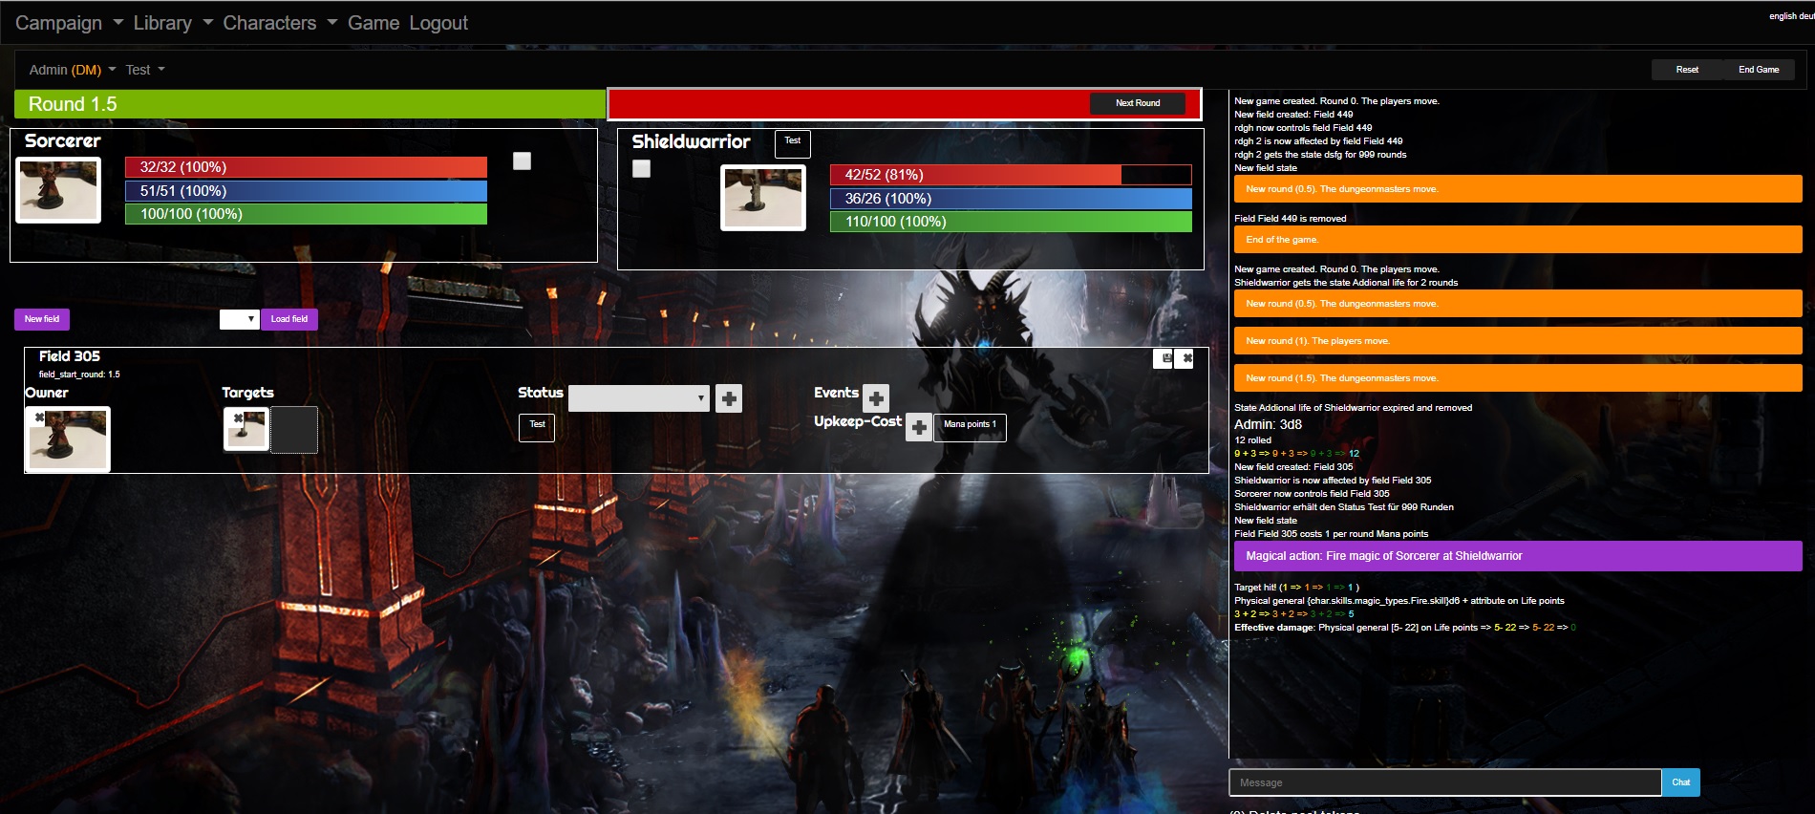Viewport: 1815px width, 814px height.
Task: Click the Reset button
Action: click(x=1687, y=70)
